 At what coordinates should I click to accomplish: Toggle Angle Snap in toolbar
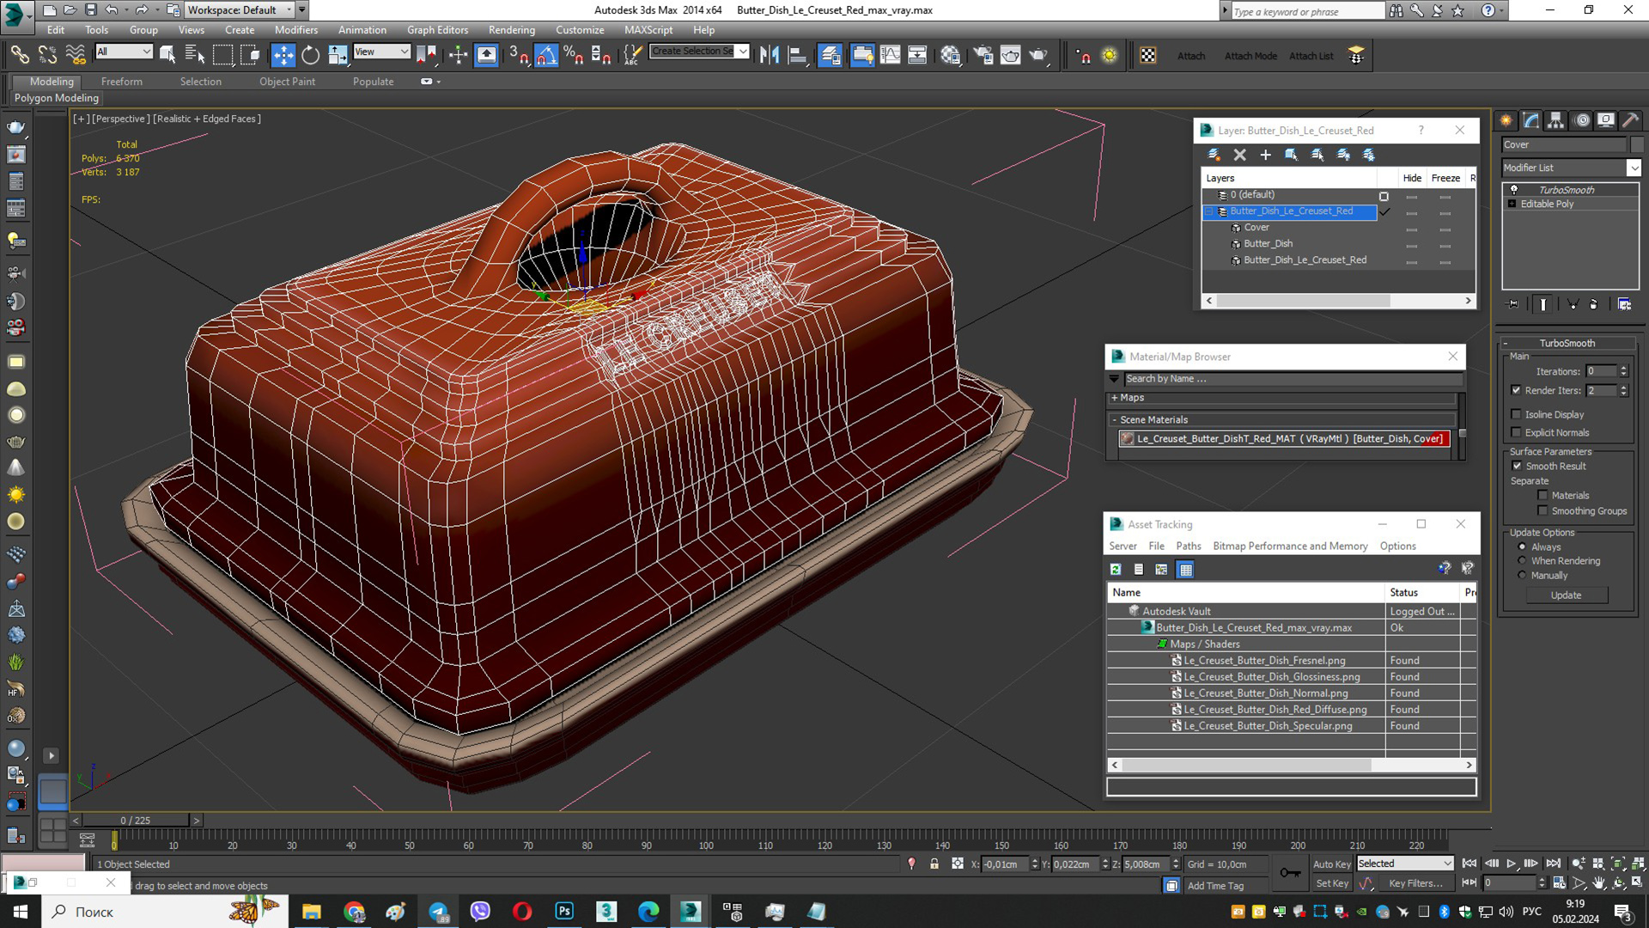(x=546, y=56)
